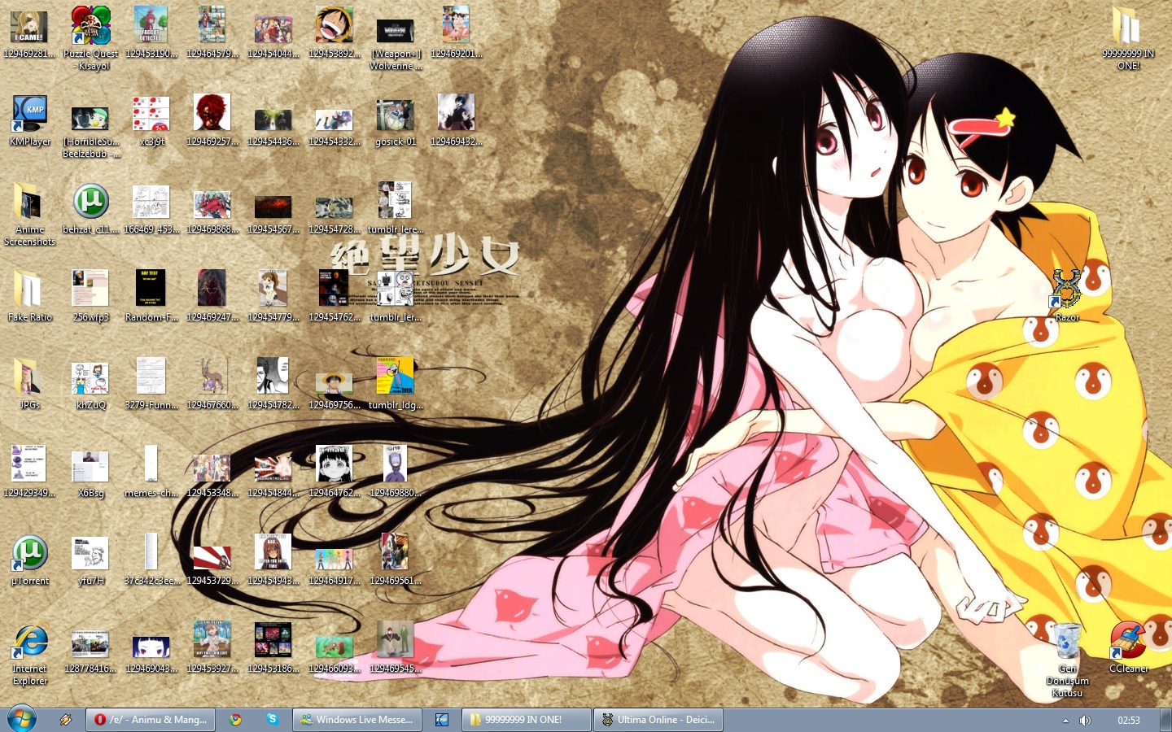Select the 129454762... image file
Viewport: 1172px width, 732px height.
pos(335,289)
